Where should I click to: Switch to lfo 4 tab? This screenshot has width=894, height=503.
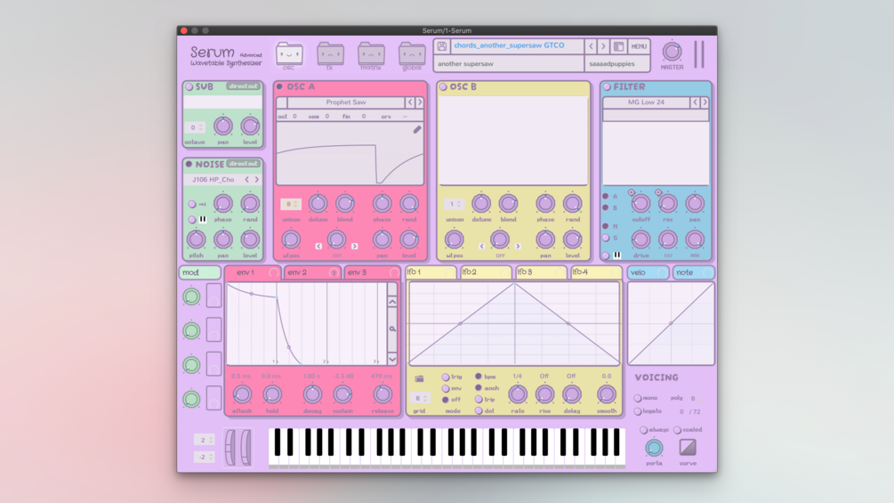(x=596, y=272)
